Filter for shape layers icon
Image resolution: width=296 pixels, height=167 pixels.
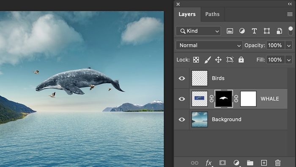point(266,31)
